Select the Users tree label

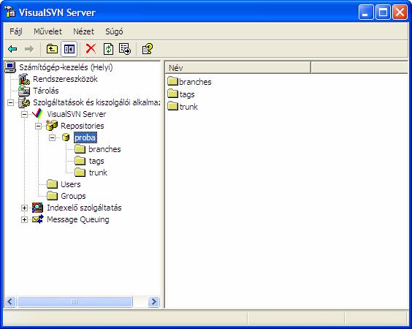coord(70,184)
